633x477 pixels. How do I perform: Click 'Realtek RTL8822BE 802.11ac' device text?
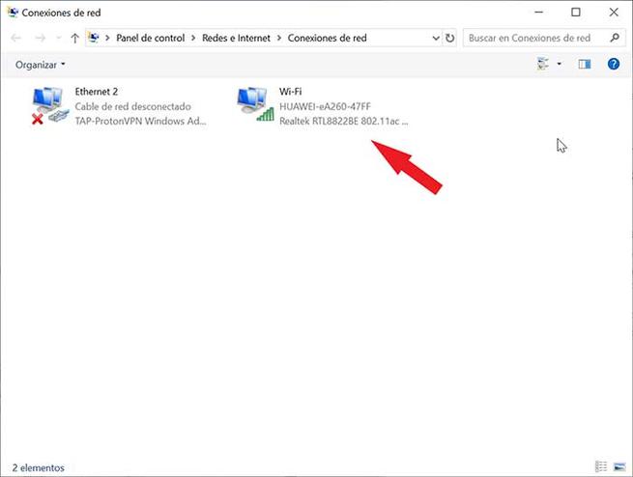343,121
